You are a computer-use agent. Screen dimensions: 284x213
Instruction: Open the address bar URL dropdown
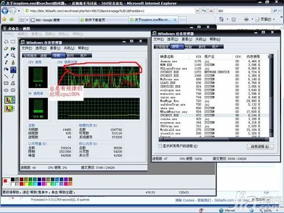(x=197, y=11)
